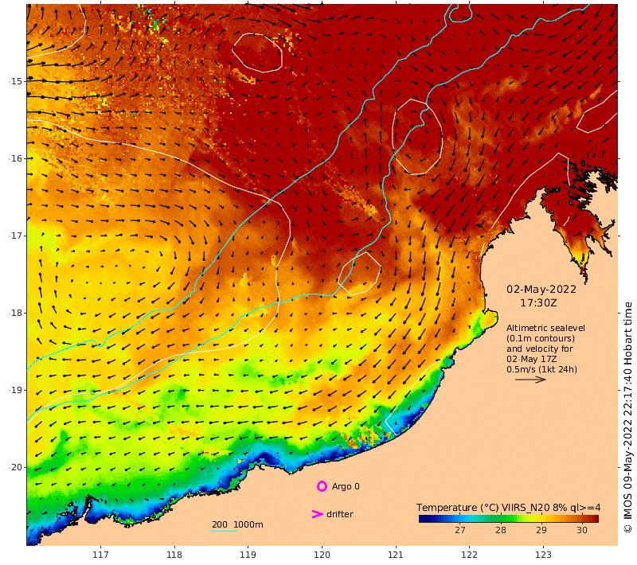Click the 'Argo 0' legend label

pyautogui.click(x=346, y=486)
